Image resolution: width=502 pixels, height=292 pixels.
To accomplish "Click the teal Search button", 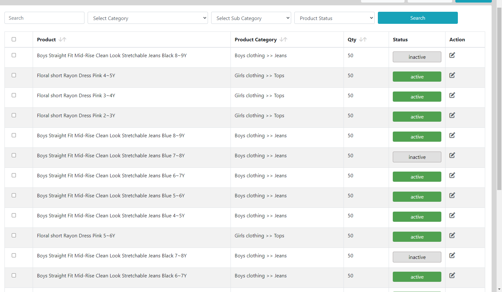I will [x=418, y=18].
